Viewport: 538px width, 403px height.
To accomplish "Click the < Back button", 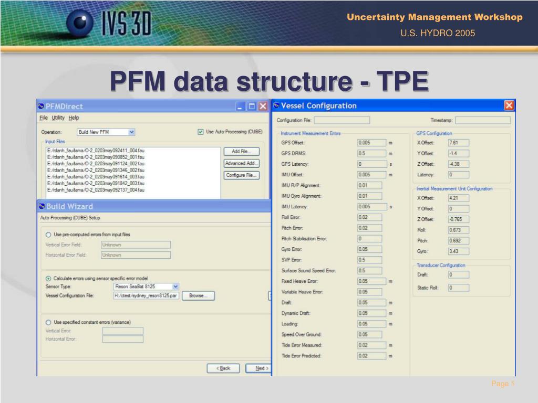I will coord(223,368).
